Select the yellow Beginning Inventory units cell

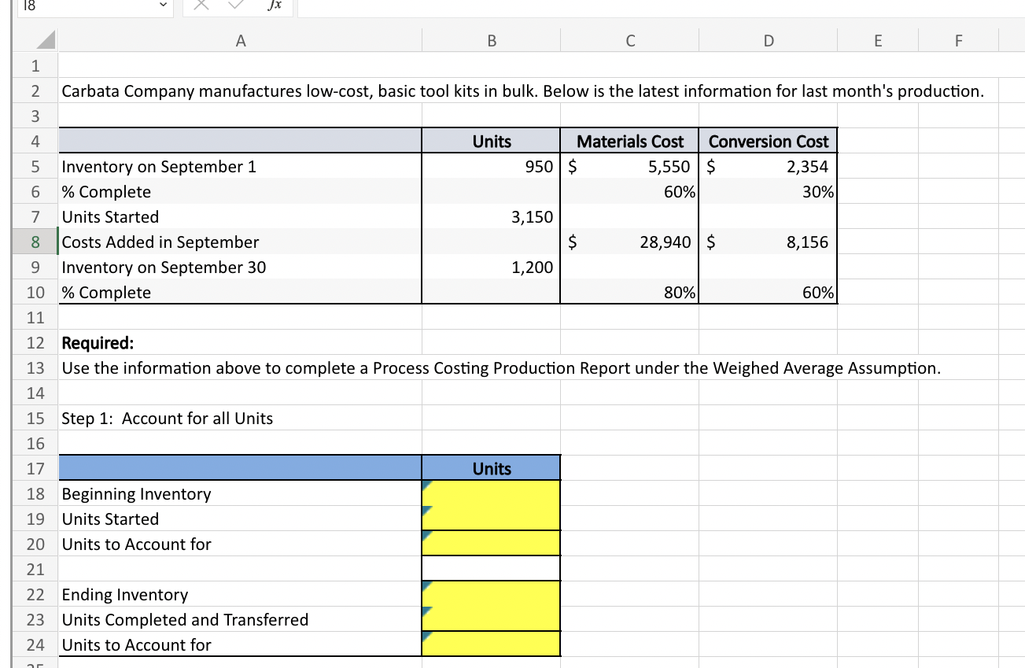coord(491,493)
